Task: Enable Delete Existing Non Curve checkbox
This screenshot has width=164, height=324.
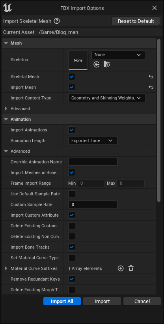Action: [72, 236]
